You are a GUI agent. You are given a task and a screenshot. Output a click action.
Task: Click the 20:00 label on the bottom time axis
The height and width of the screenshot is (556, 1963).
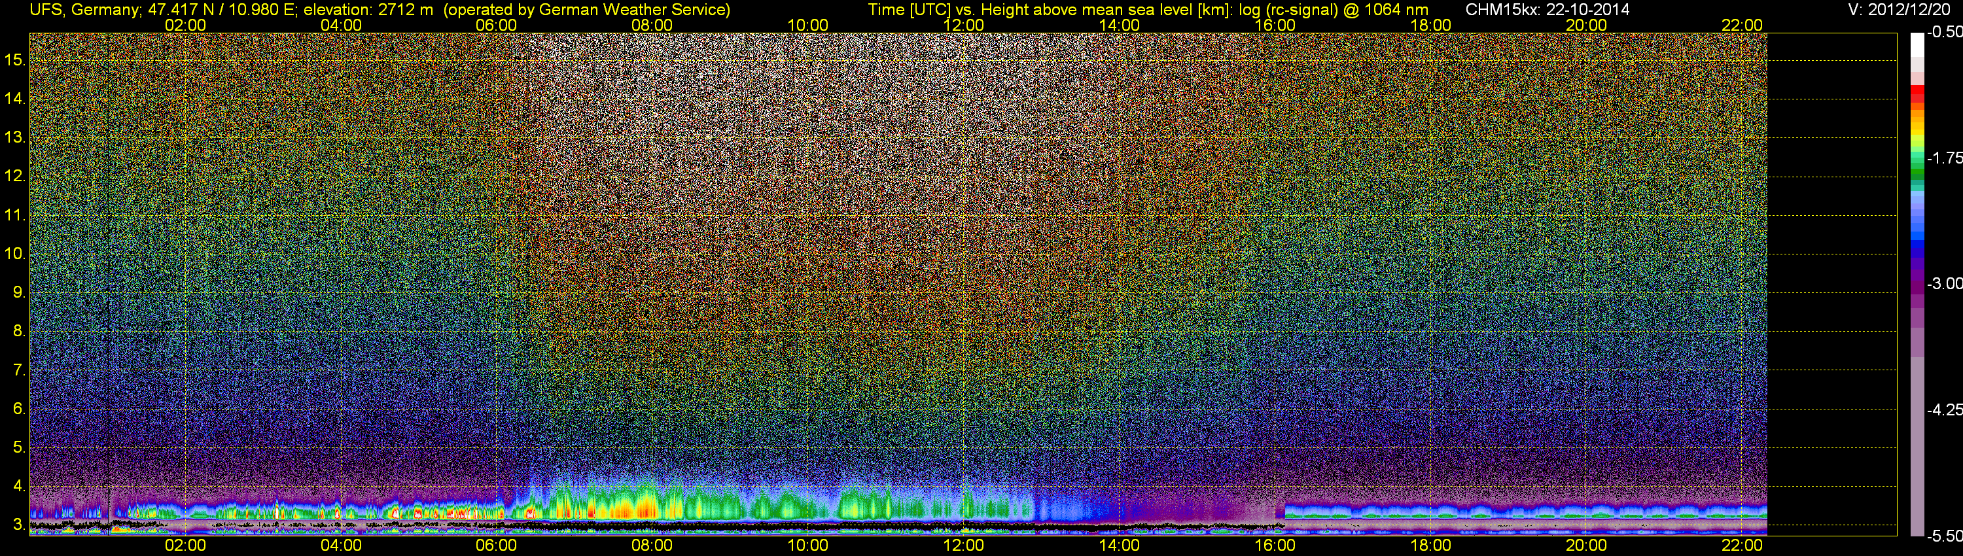coord(1587,546)
